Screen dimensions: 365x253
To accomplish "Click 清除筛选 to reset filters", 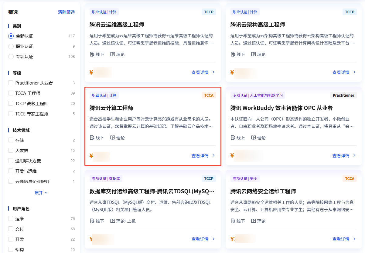I will [x=67, y=12].
